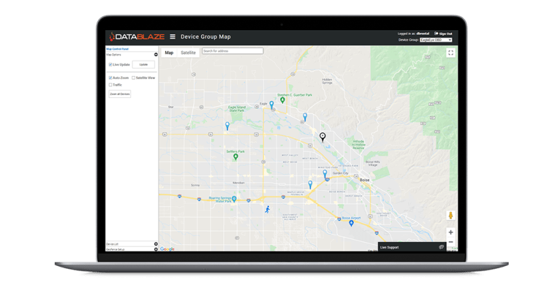
Task: Click the Update button
Action: (143, 64)
